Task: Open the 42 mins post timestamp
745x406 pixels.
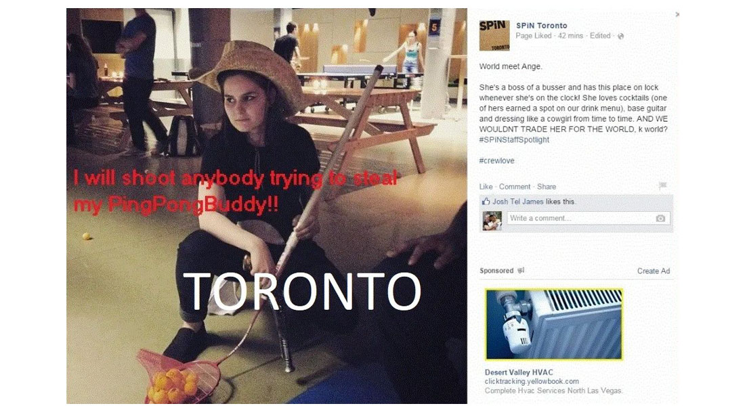Action: pyautogui.click(x=570, y=36)
